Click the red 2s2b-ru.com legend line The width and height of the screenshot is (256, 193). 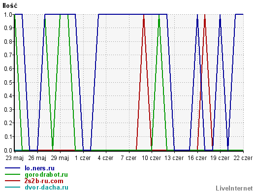[x=12, y=181]
